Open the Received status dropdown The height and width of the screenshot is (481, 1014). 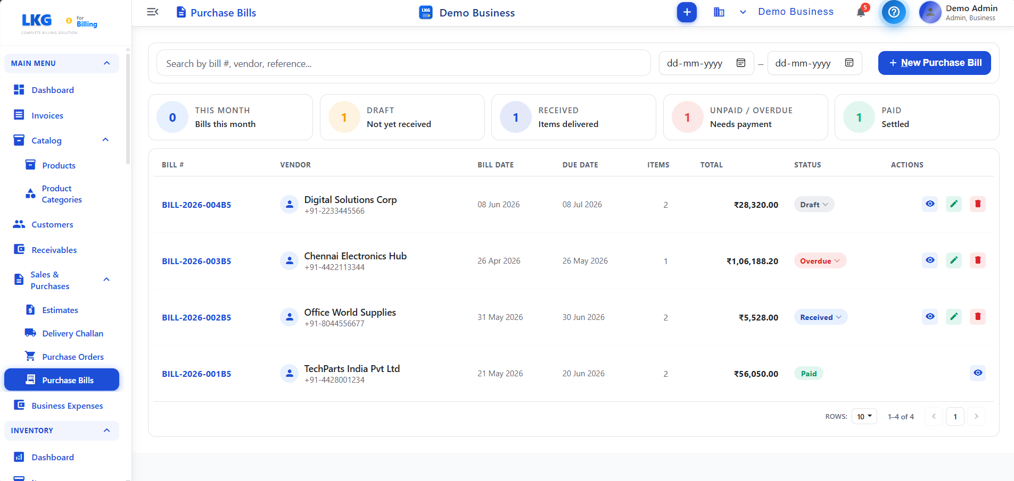(821, 317)
